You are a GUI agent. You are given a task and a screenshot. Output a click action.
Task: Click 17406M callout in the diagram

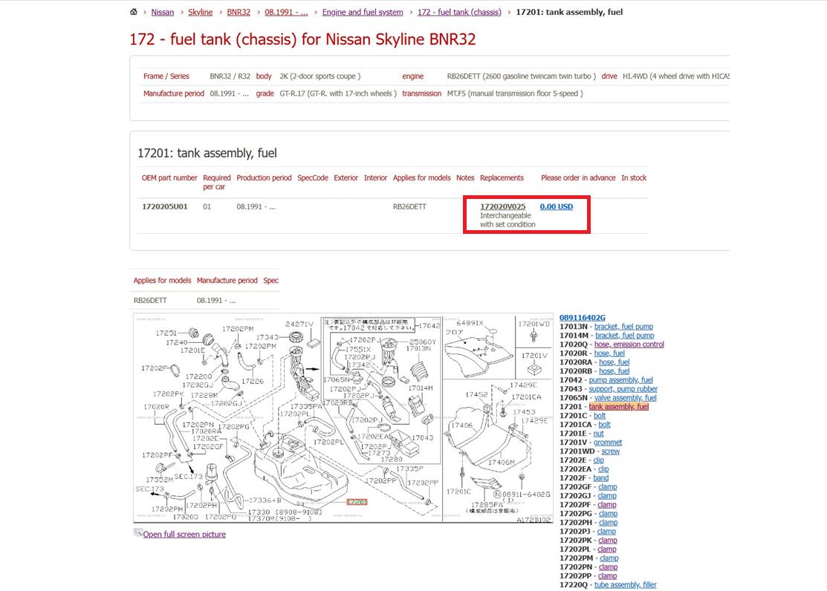[x=501, y=463]
